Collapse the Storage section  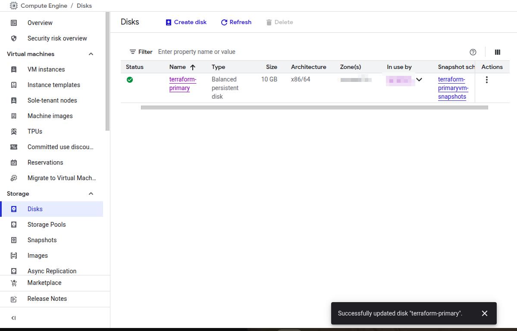(x=91, y=194)
